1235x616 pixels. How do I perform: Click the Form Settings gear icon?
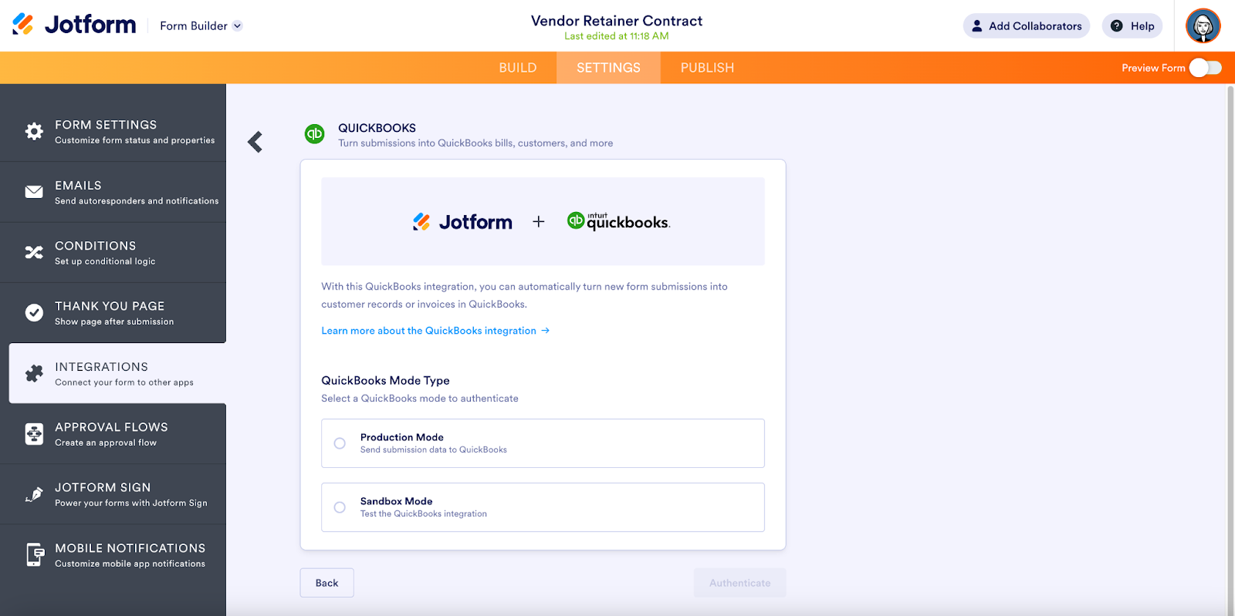[34, 131]
